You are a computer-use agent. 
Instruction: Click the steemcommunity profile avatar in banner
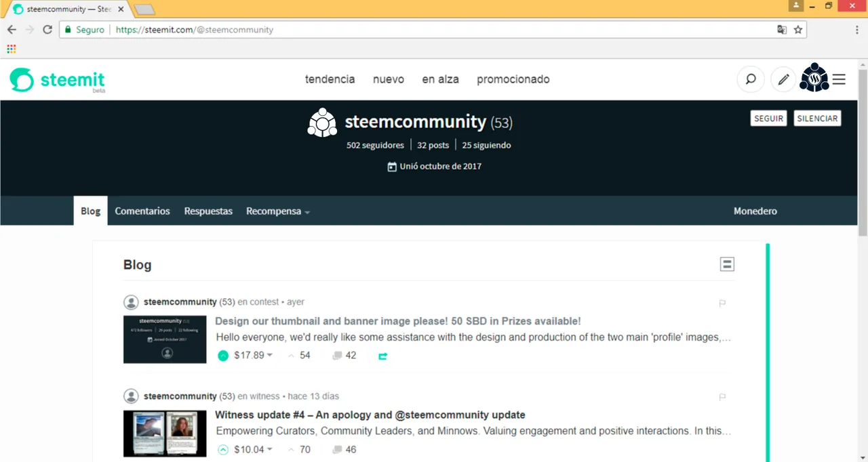coord(322,123)
